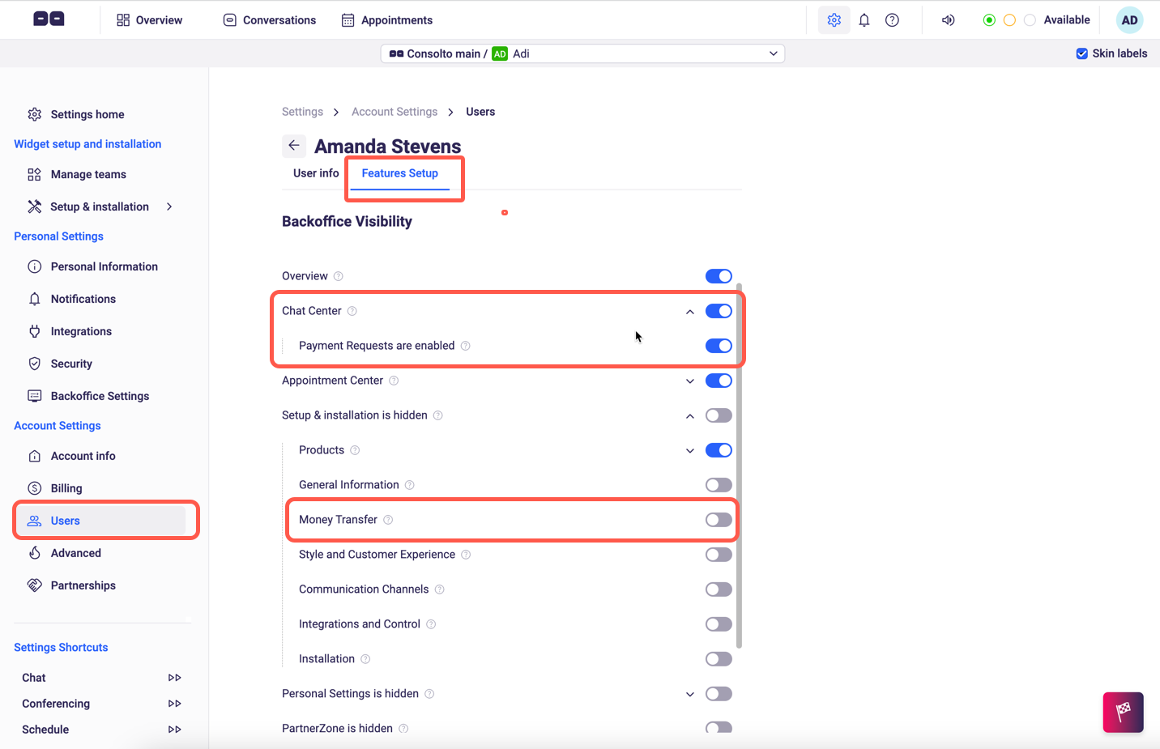The width and height of the screenshot is (1160, 749).
Task: Enable the General Information switch
Action: click(719, 485)
